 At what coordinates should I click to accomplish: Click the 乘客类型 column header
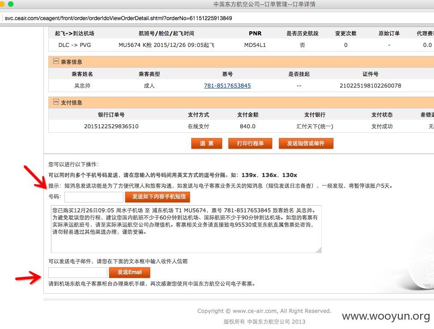coord(149,74)
